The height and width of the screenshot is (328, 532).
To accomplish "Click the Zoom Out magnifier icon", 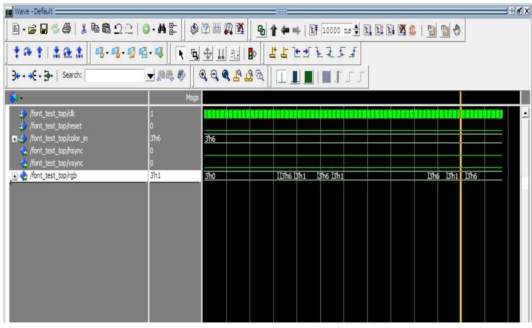I will click(214, 76).
